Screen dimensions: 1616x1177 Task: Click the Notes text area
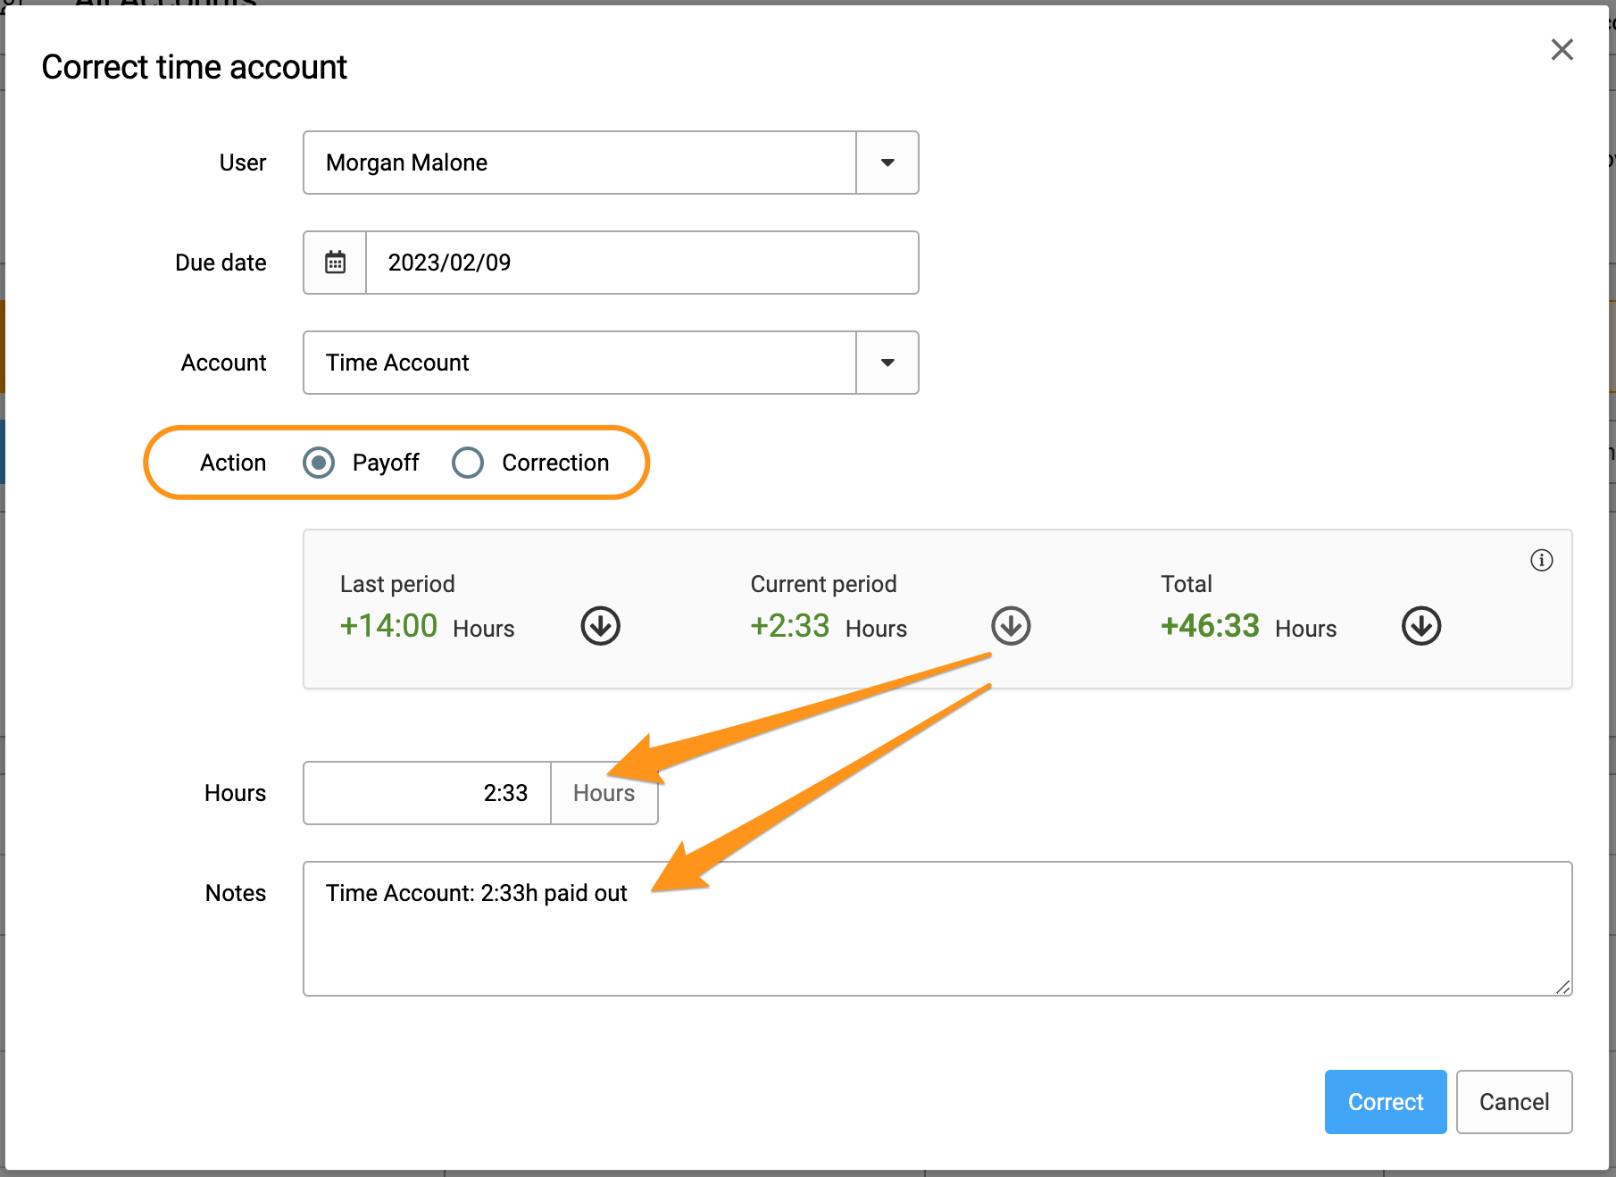pos(937,929)
